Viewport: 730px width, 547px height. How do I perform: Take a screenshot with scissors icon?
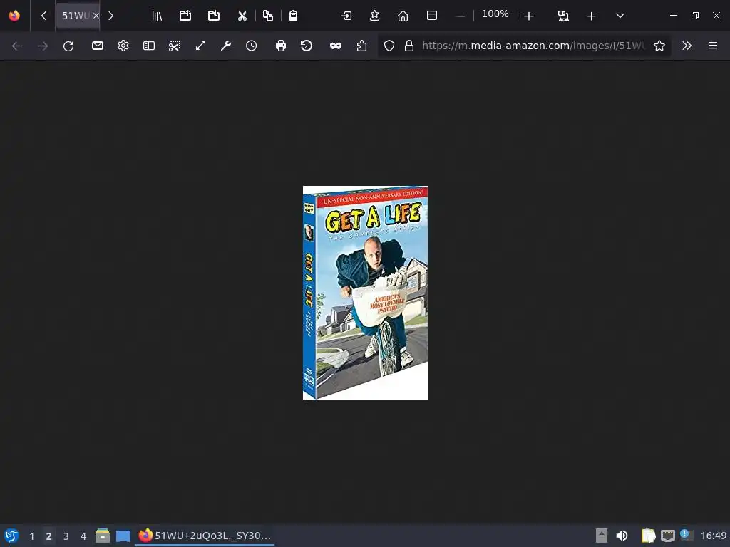click(175, 46)
